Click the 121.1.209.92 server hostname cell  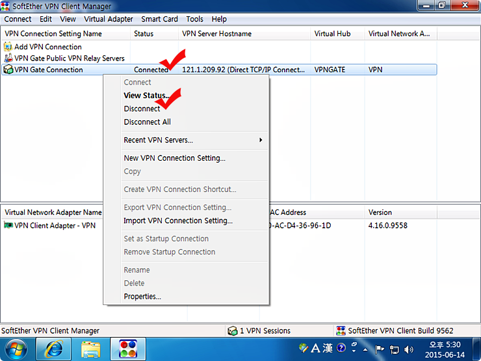click(x=243, y=70)
